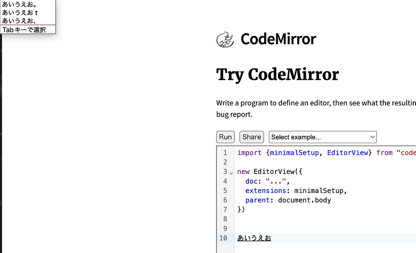
Task: Collapse the code block at line 3
Action: pyautogui.click(x=231, y=172)
